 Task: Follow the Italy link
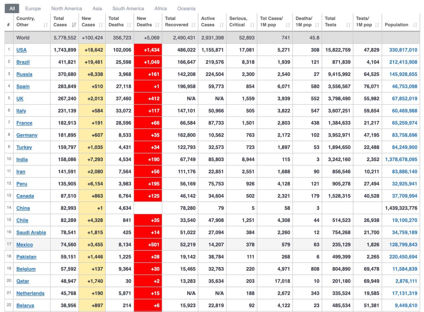tap(21, 111)
